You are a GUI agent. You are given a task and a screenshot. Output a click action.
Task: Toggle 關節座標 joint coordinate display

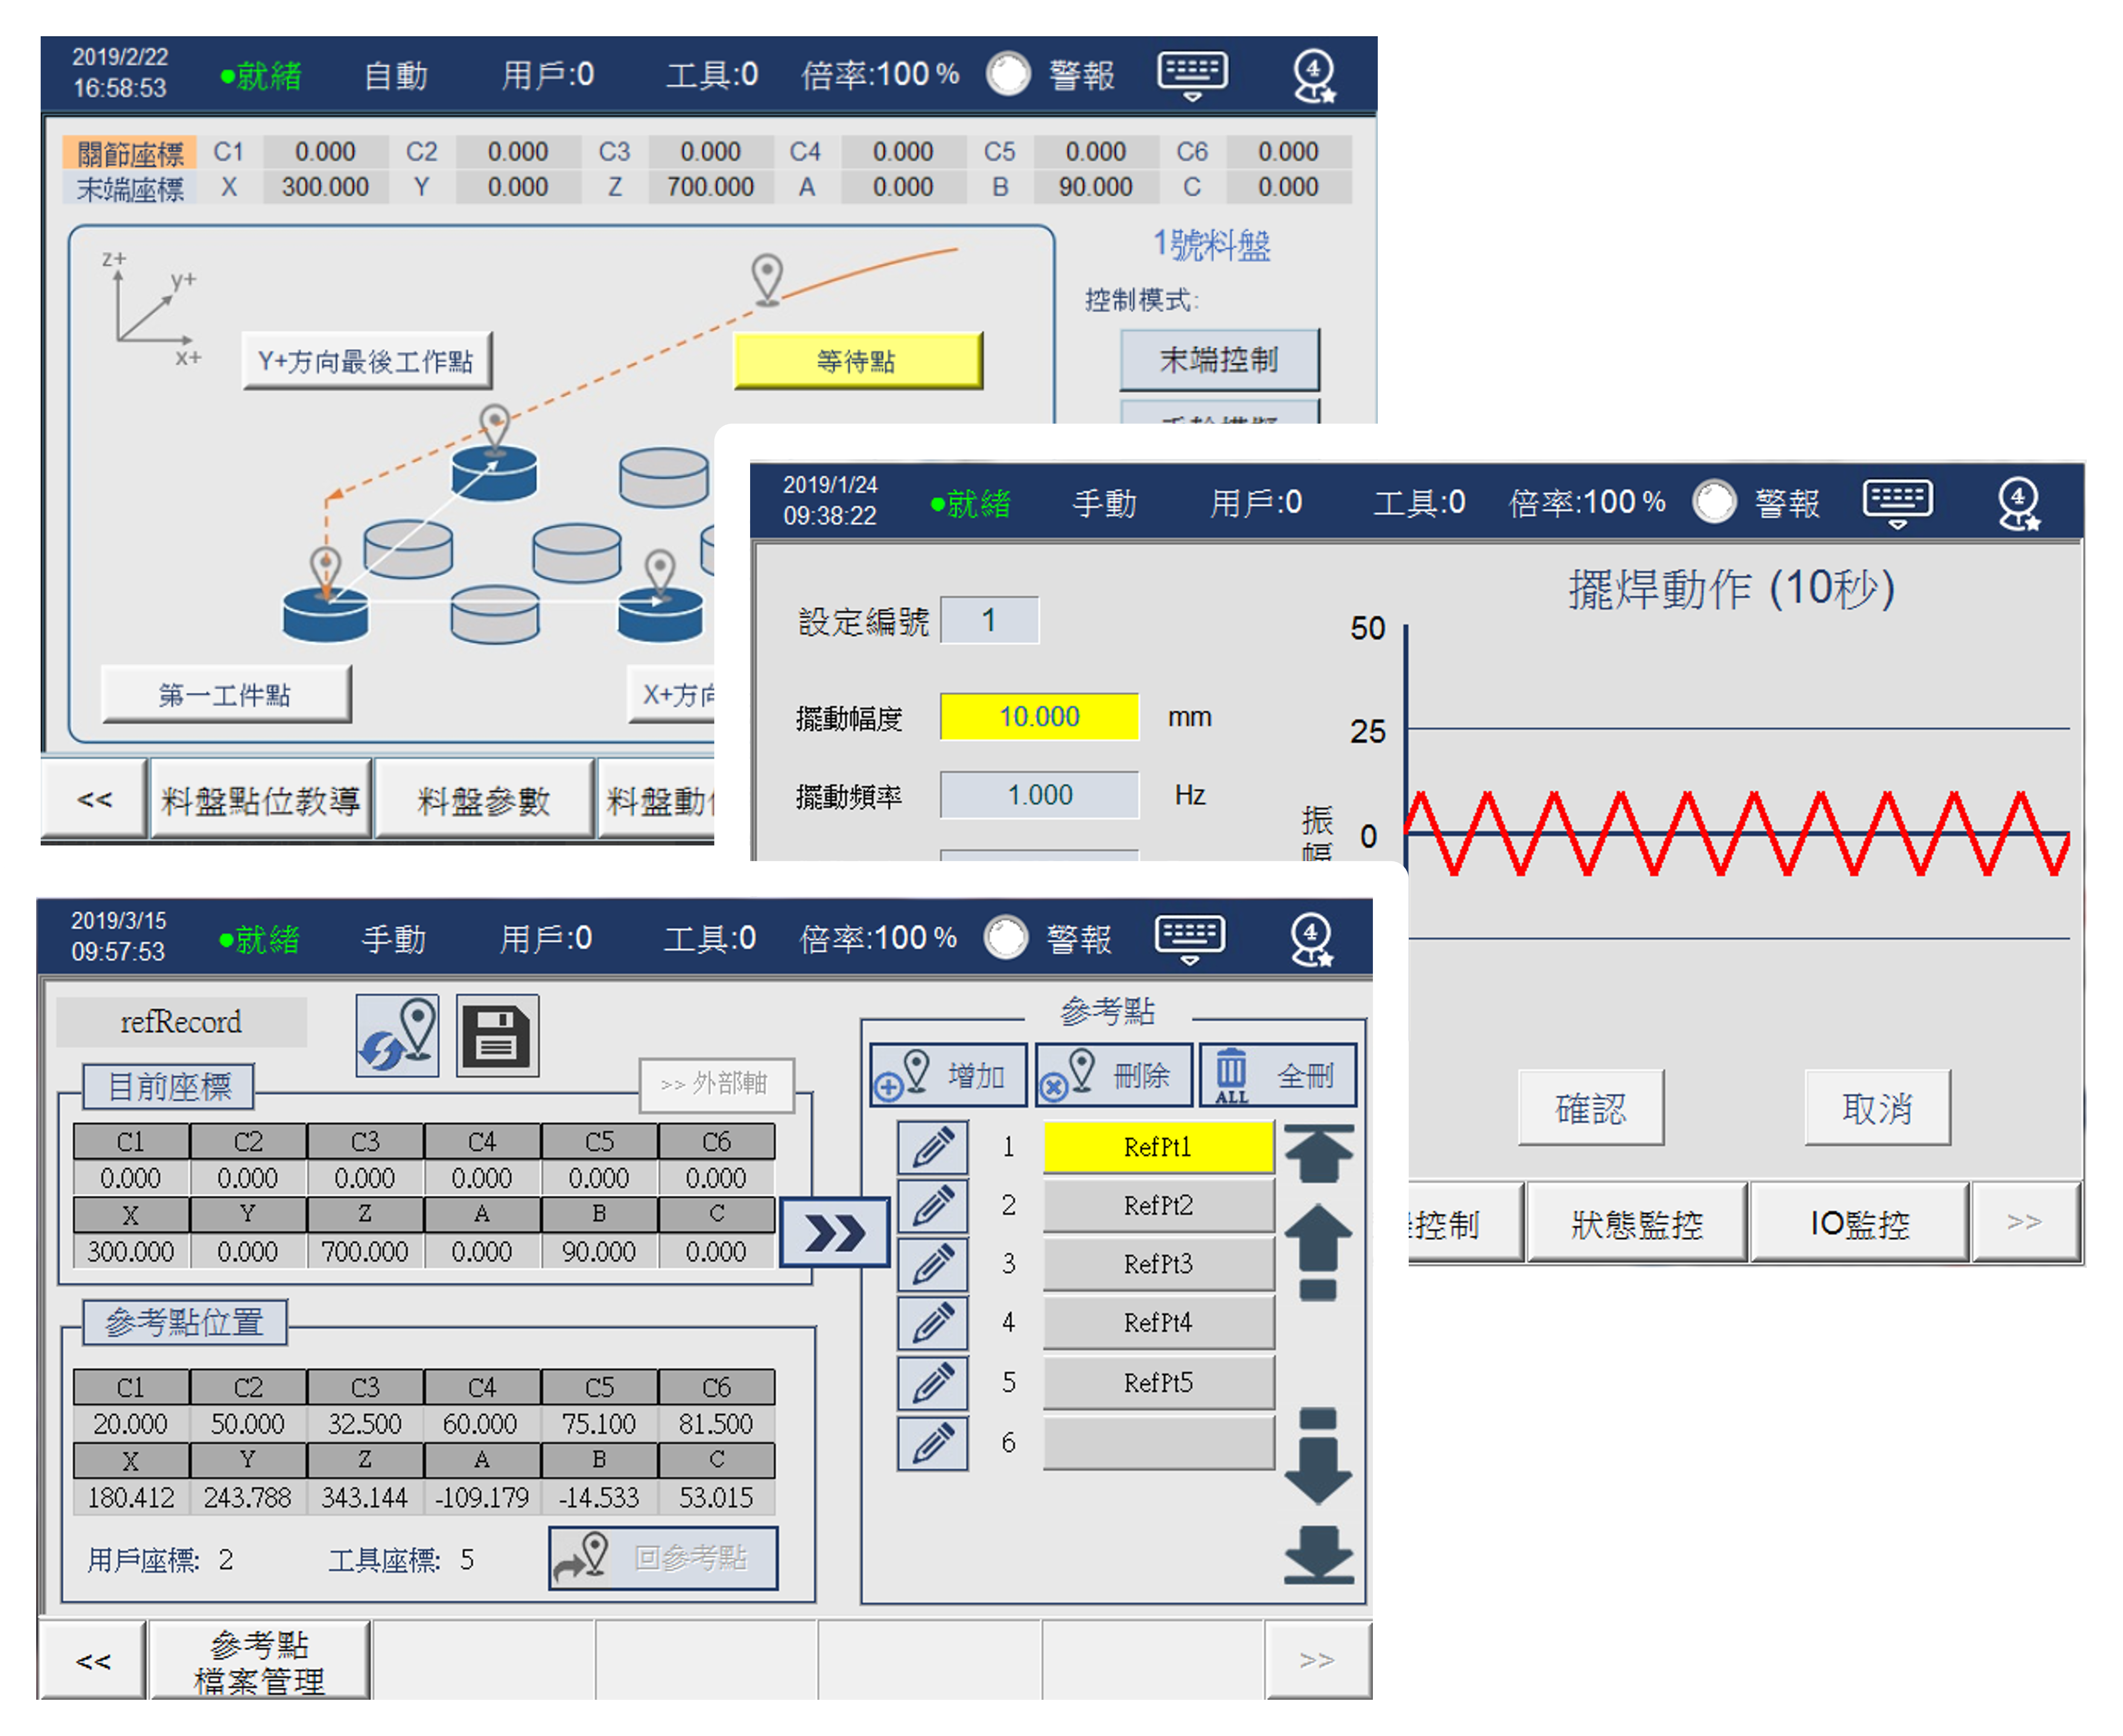click(x=130, y=153)
